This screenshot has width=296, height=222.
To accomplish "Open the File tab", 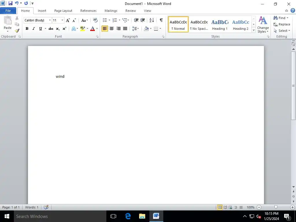I will 8,11.
